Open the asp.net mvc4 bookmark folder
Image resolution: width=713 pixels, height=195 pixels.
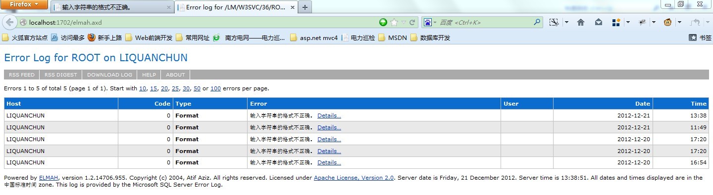point(314,38)
